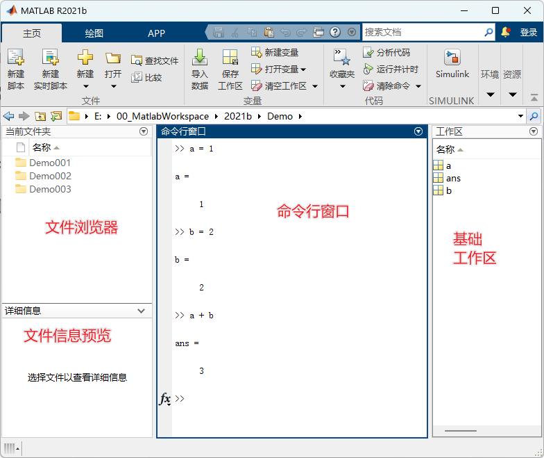
Task: Click the paste clipboard icon
Action: 269,32
